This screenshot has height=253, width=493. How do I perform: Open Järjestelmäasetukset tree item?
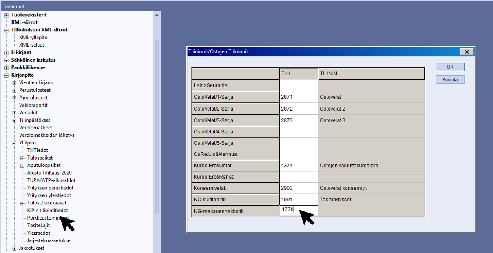click(49, 240)
